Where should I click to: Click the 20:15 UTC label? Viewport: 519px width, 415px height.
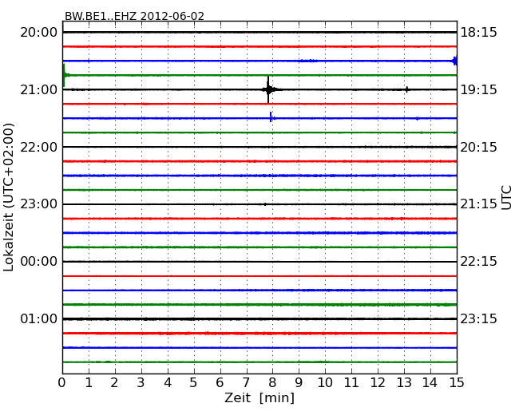[x=478, y=147]
